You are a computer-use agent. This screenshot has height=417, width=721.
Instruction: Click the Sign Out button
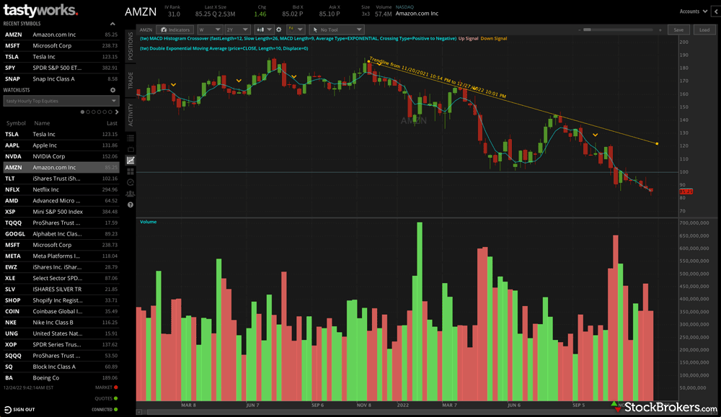coord(19,410)
